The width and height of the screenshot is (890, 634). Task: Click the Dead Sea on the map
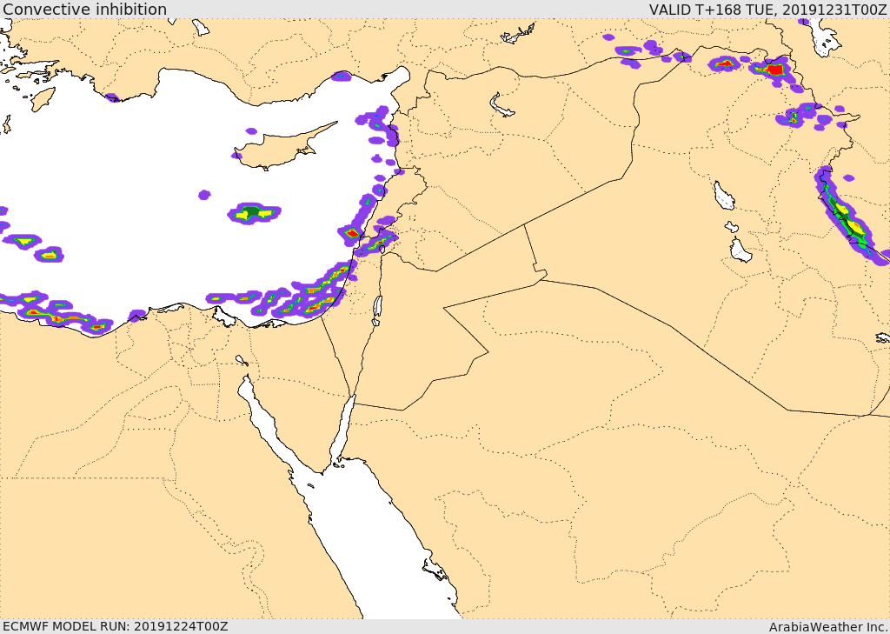(377, 310)
